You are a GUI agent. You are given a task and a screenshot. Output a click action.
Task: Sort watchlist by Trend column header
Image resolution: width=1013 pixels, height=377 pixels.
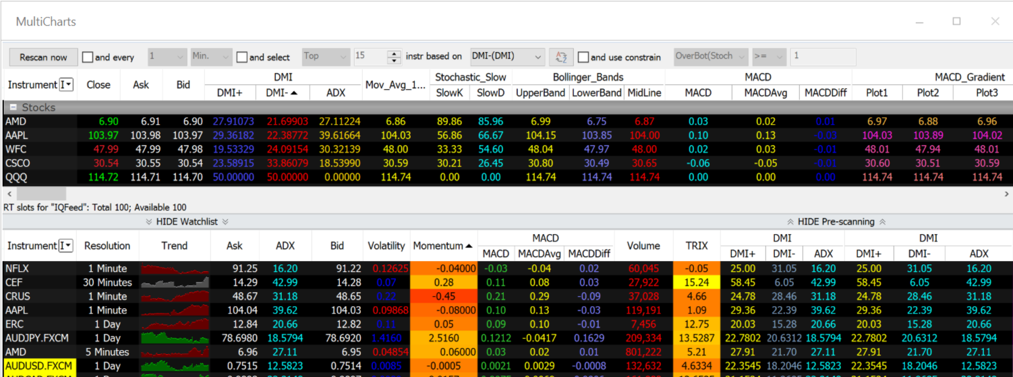click(174, 246)
